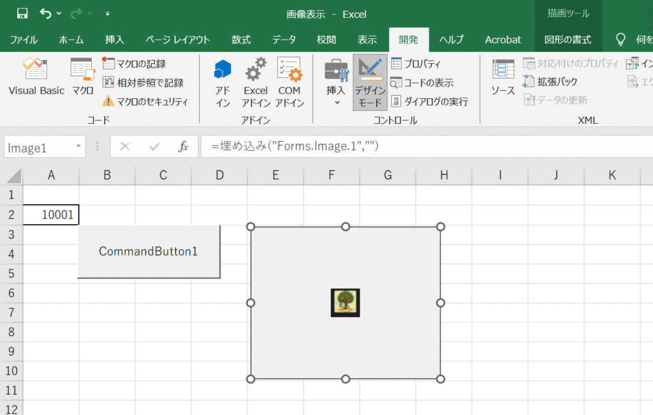Click the プロパティ (Properties) icon
The height and width of the screenshot is (415, 653).
point(416,64)
